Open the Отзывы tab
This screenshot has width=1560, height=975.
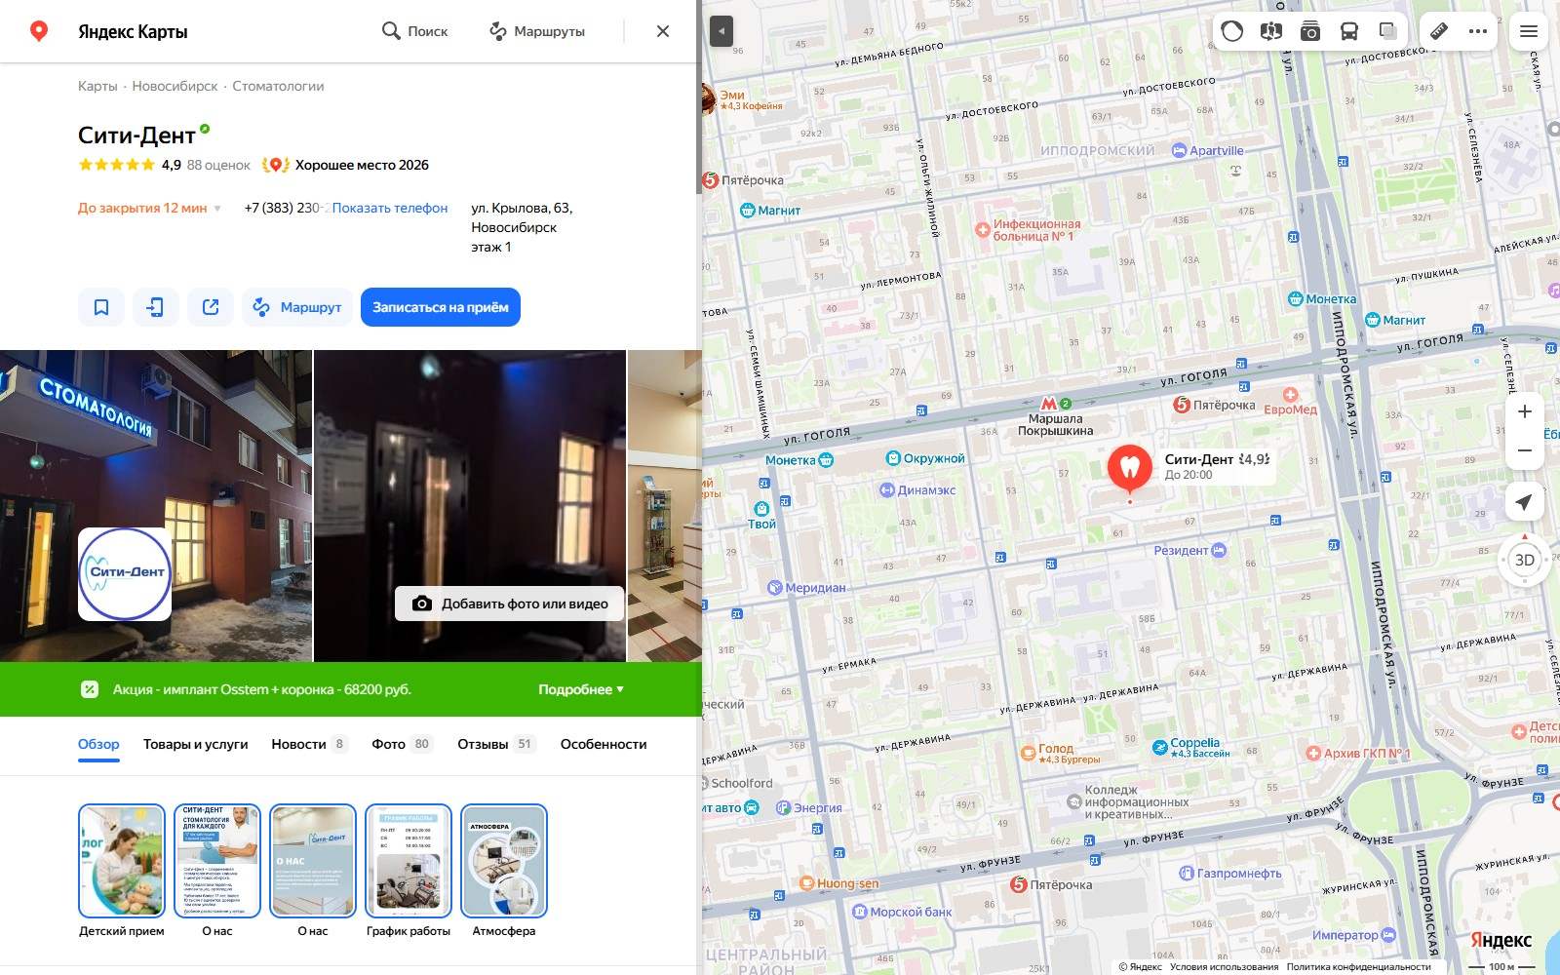coord(496,744)
